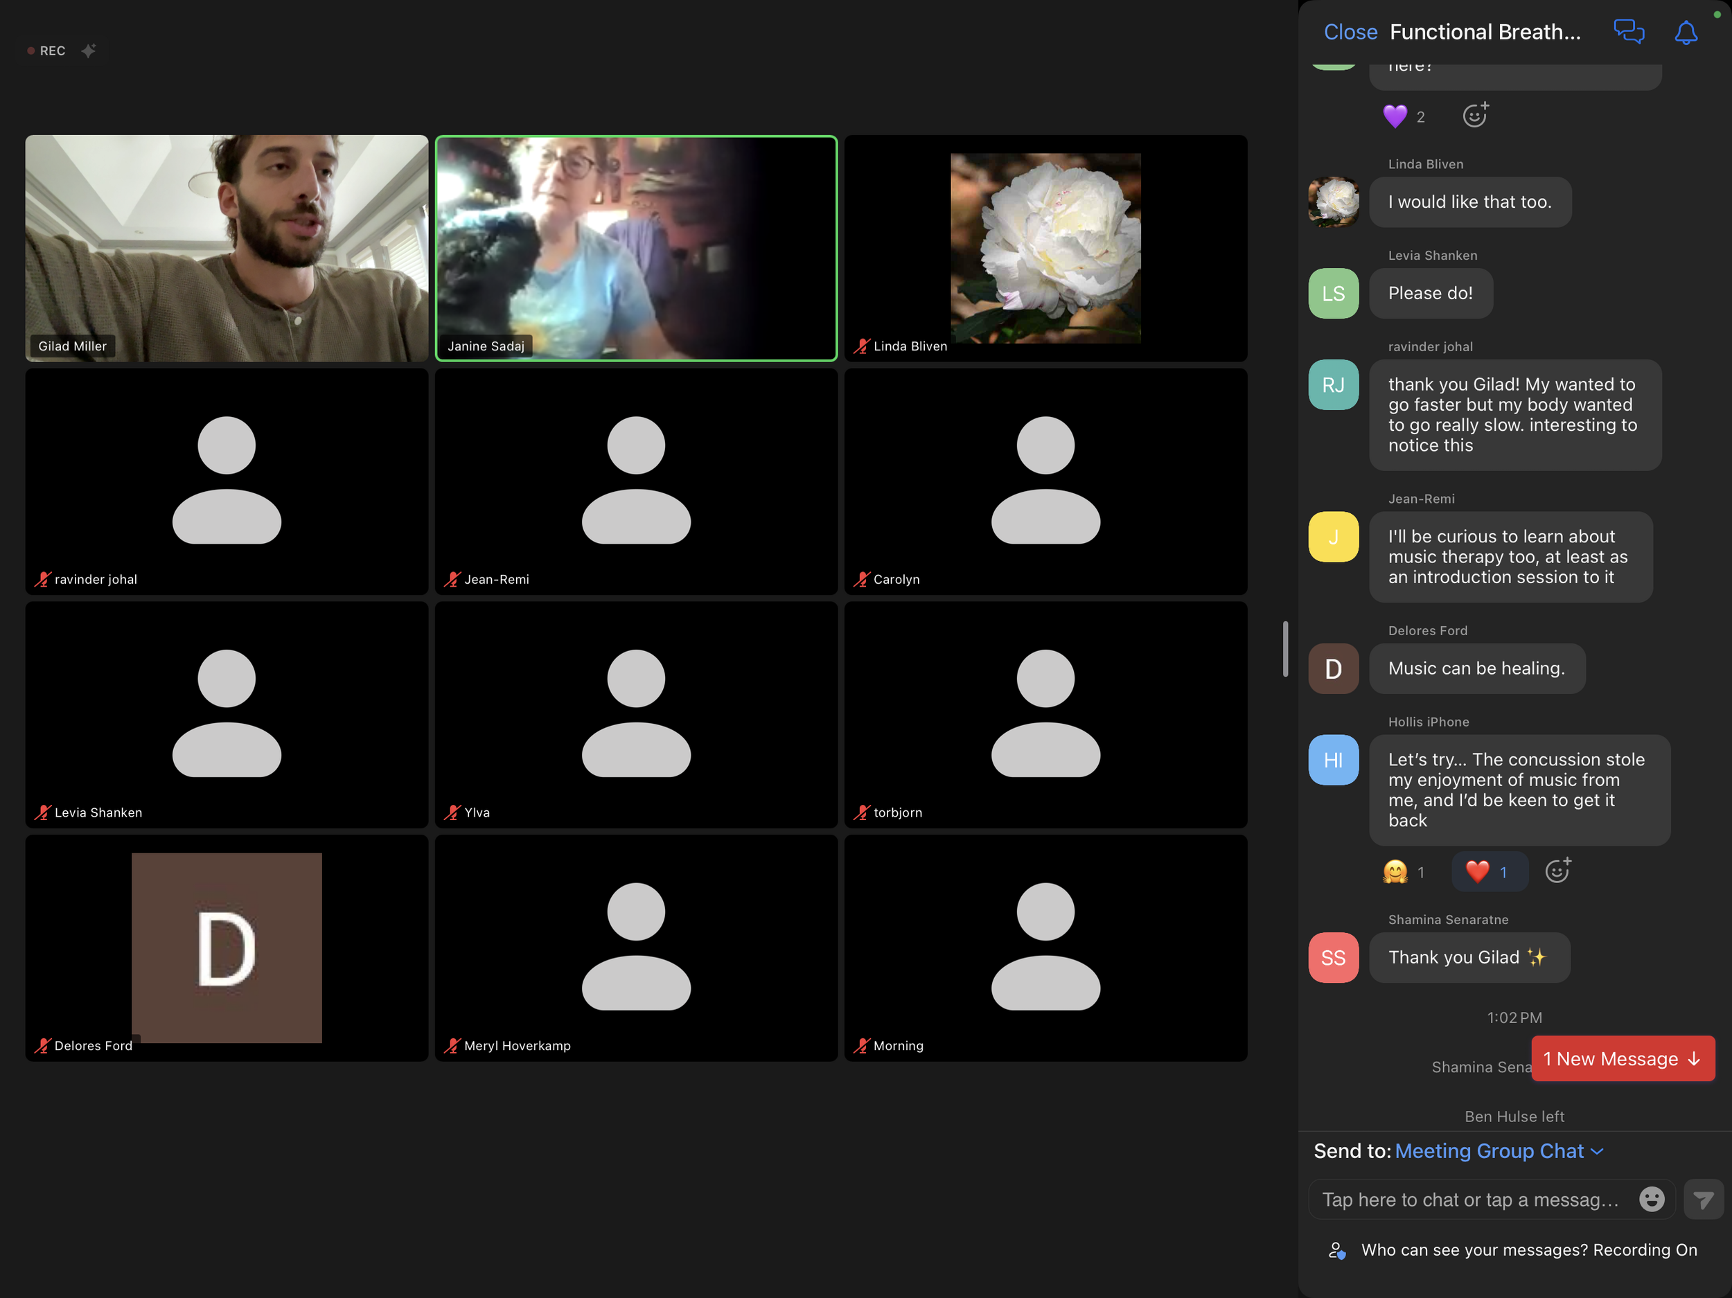Close the chat panel
Viewport: 1732px width, 1298px height.
(1350, 32)
